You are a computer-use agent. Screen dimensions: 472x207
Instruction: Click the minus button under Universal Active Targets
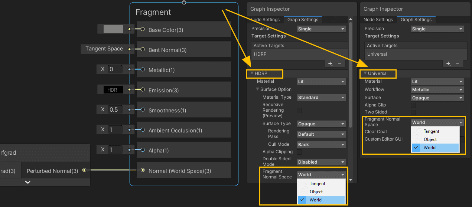tap(458, 64)
